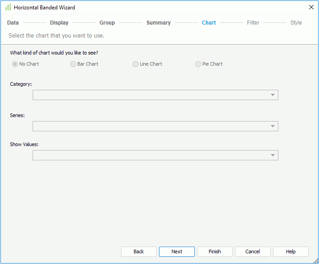Open the Show Values dropdown arrow
The image size is (319, 264).
[273, 155]
